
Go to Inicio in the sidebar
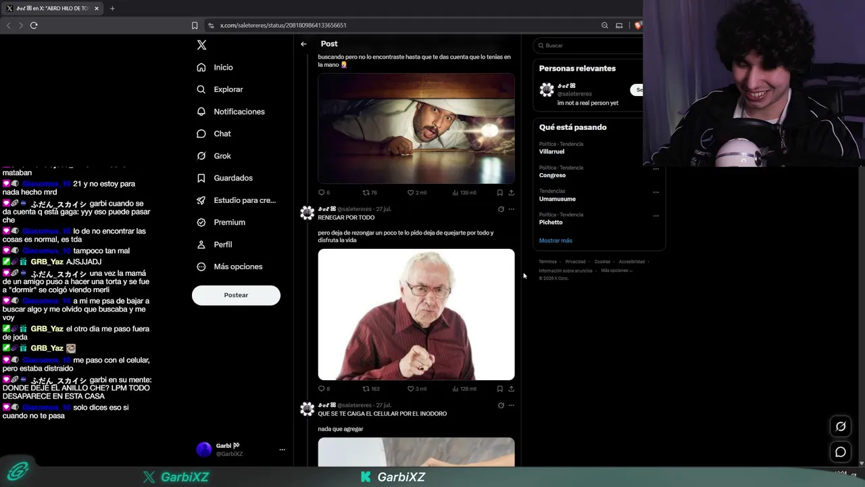coord(215,68)
